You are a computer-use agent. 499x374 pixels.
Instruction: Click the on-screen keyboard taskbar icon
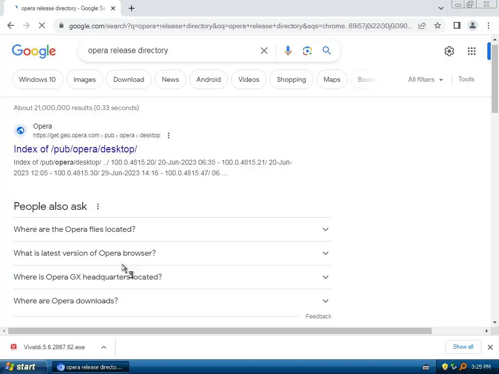point(426,367)
